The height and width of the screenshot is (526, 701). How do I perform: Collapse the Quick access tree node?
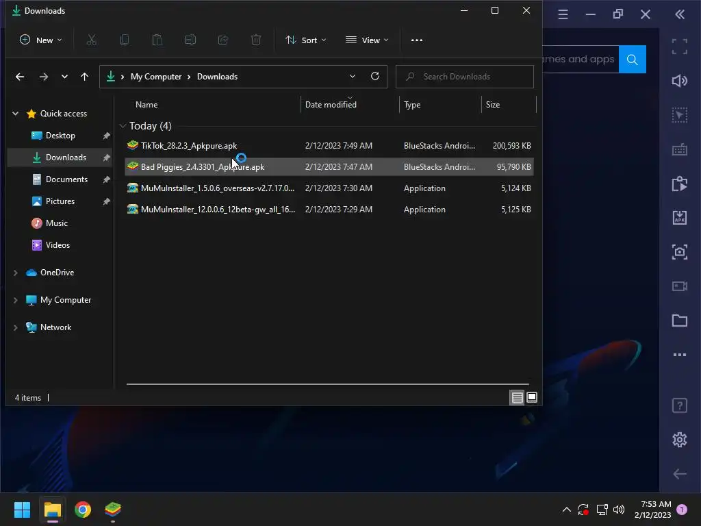point(16,114)
